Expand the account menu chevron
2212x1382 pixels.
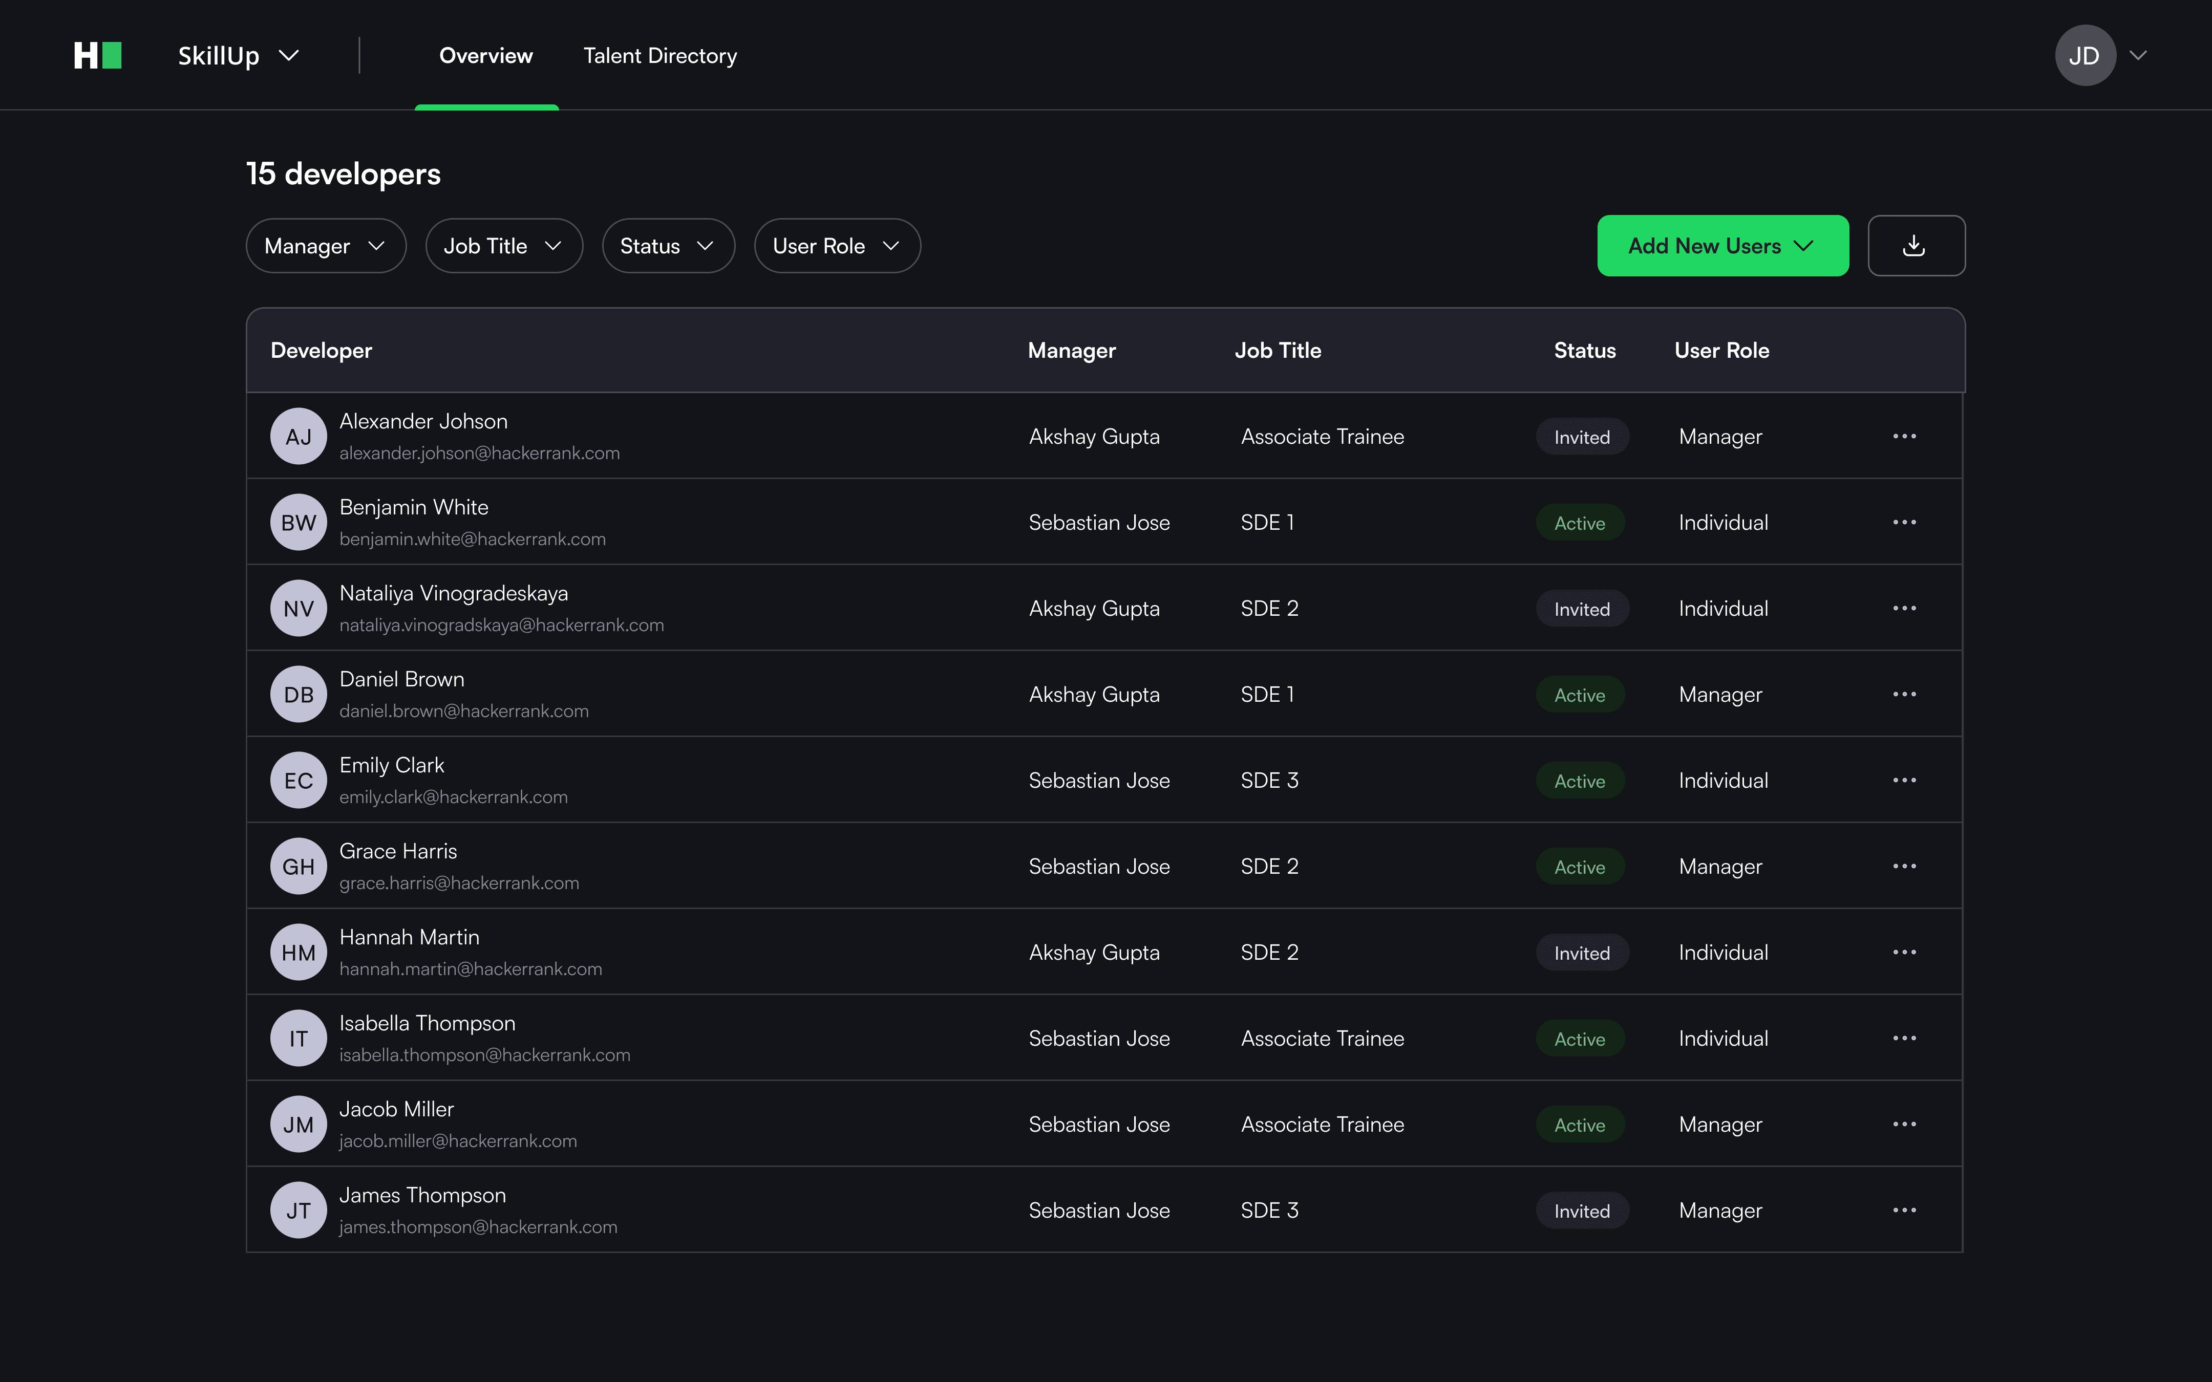coord(2138,56)
